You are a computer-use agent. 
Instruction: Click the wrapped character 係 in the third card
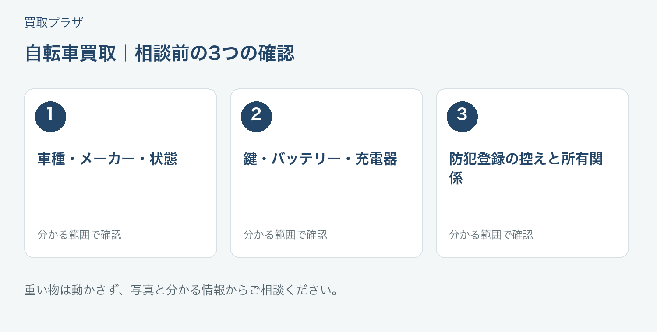coord(456,179)
